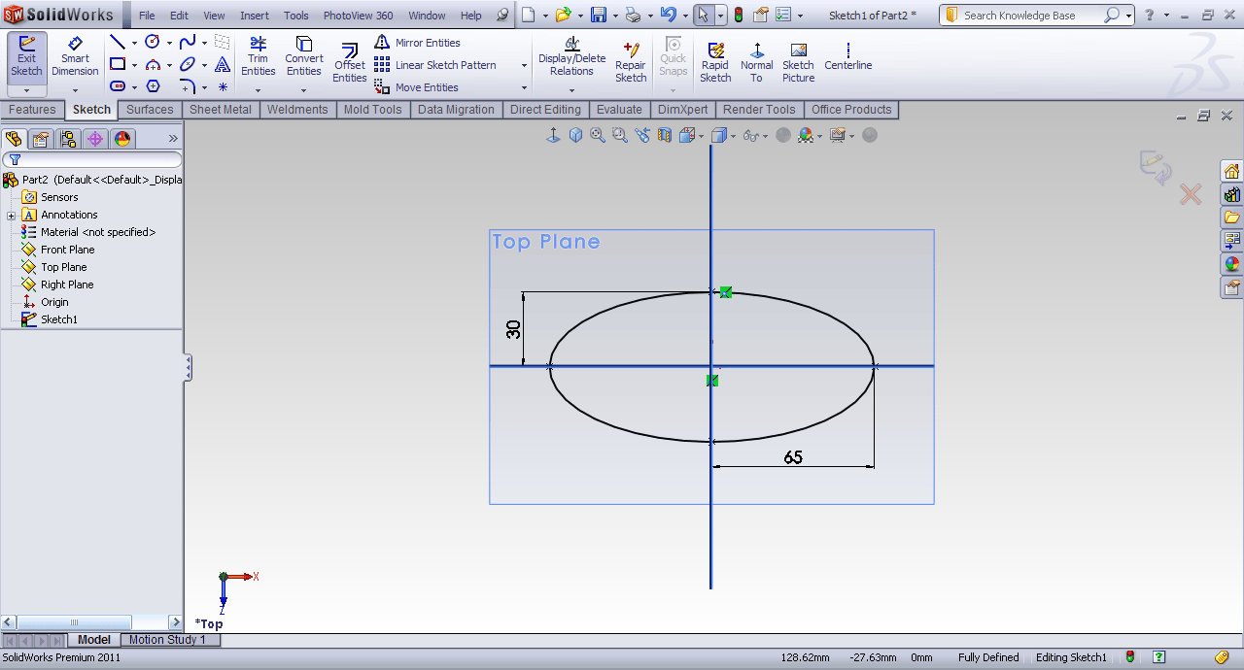The height and width of the screenshot is (670, 1244).
Task: Open SolidWorks Resources task pane icon
Action: 1231,171
